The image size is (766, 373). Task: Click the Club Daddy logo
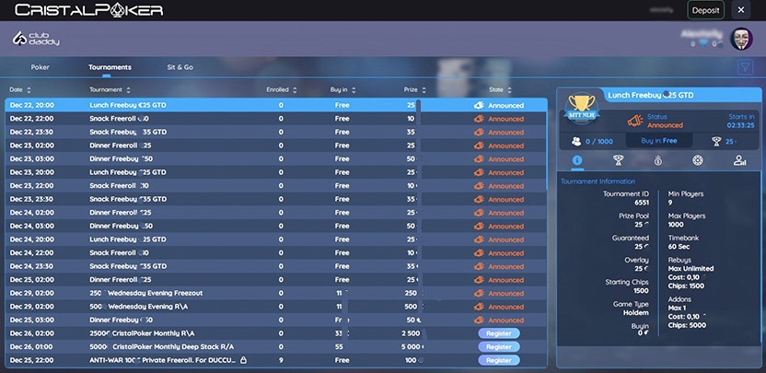[x=36, y=39]
